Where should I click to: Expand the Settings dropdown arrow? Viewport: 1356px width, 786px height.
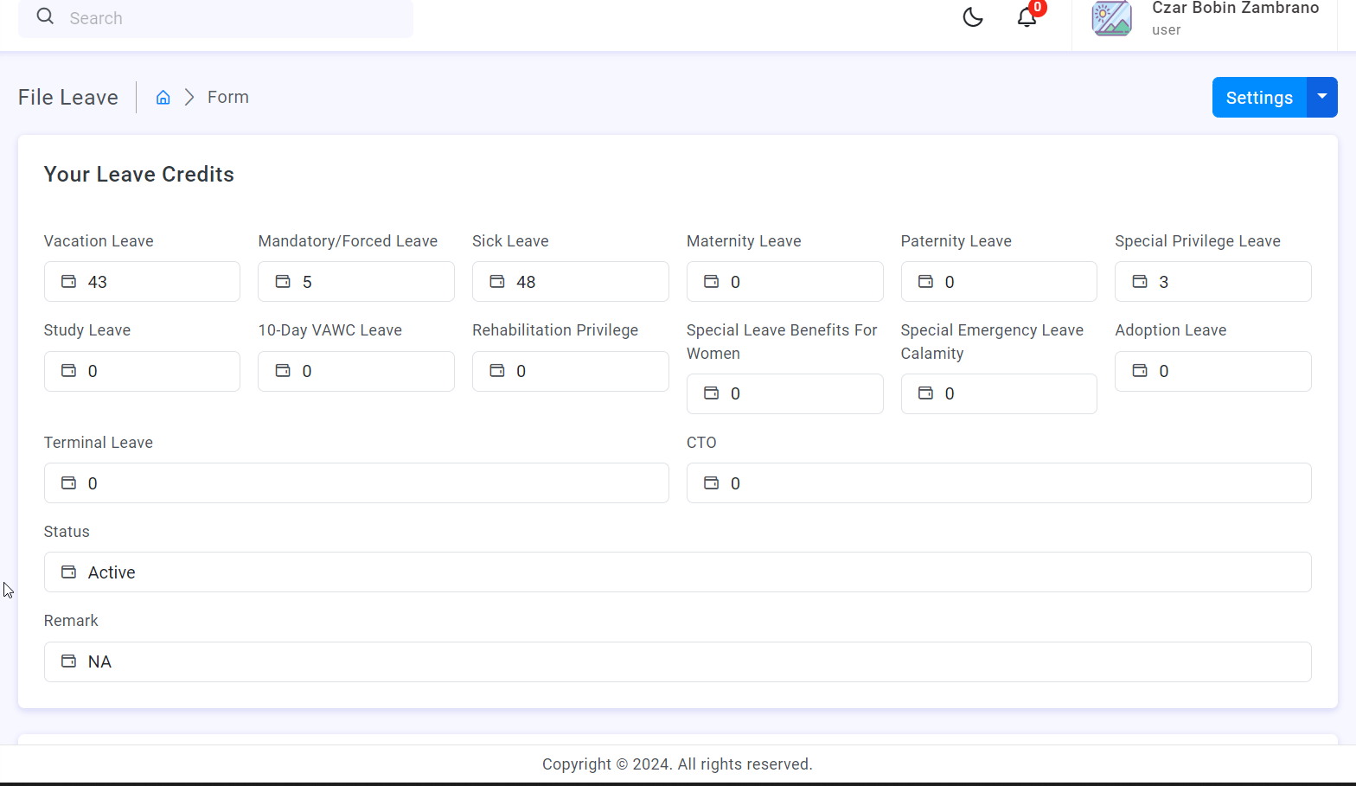pos(1322,98)
